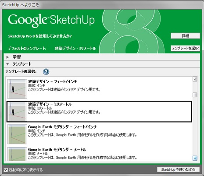204x176 pixels.
Task: Toggle 起動時に常に表示する checkbox
Action: pos(6,170)
